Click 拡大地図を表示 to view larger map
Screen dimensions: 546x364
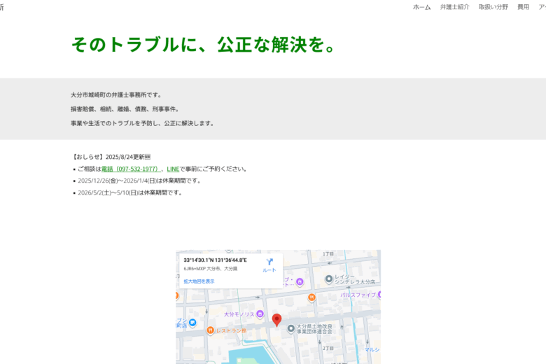[199, 281]
